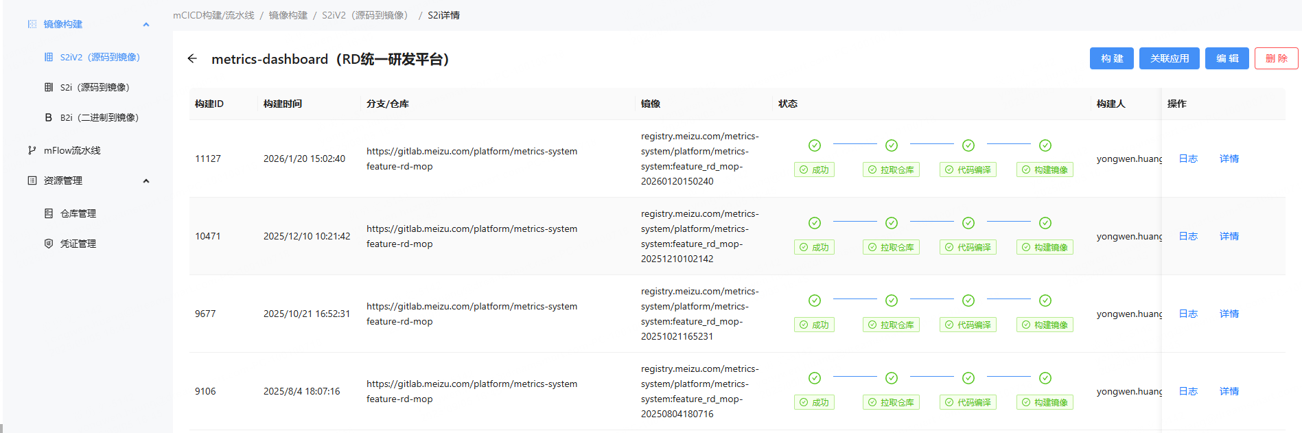Click the 仓库管理 icon in sidebar

[49, 213]
